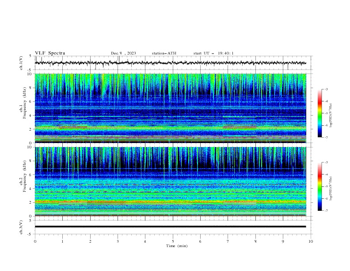Click the ch.1 spectrogram panel
Image resolution: width=350 pixels, height=271 pixels.
[x=171, y=108]
